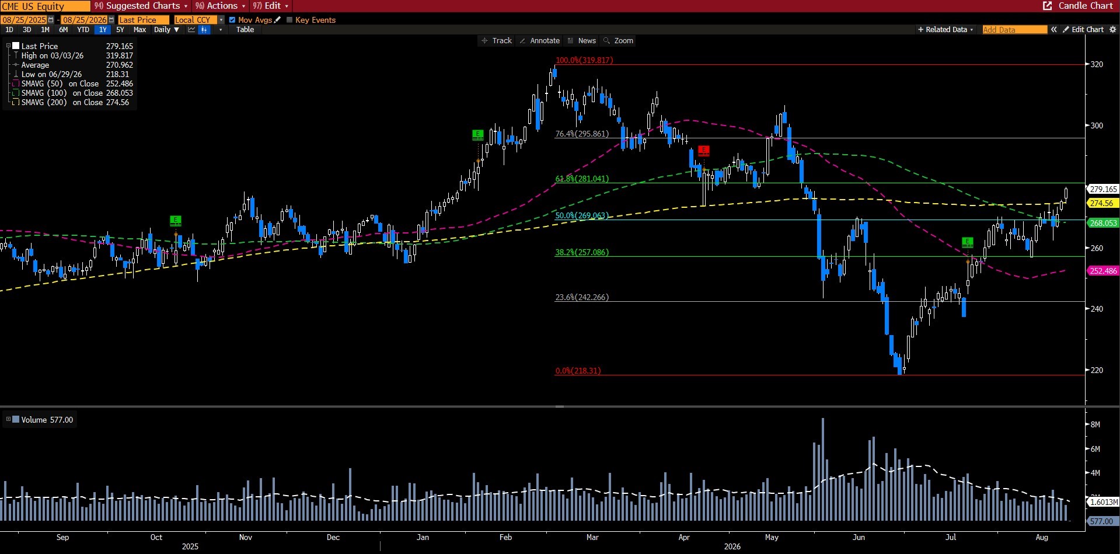1120x554 pixels.
Task: Click the Zoom magnifier icon
Action: (606, 41)
